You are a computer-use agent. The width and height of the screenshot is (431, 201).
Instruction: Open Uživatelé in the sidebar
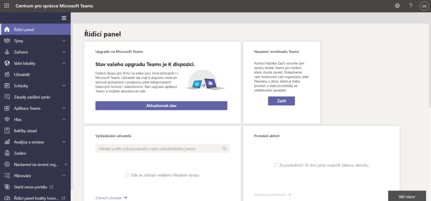35,75
